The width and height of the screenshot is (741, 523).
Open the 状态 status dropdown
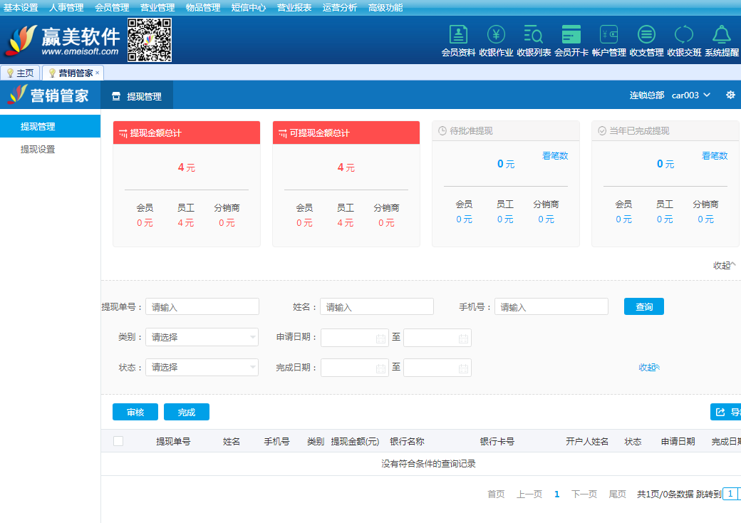tap(202, 368)
